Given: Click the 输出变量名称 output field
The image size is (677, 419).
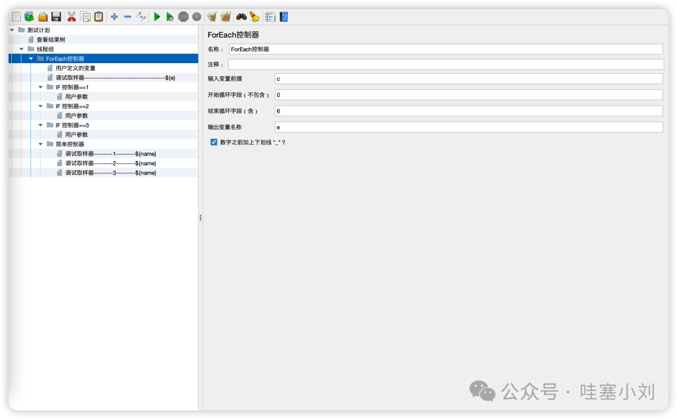Looking at the screenshot, I should 469,127.
